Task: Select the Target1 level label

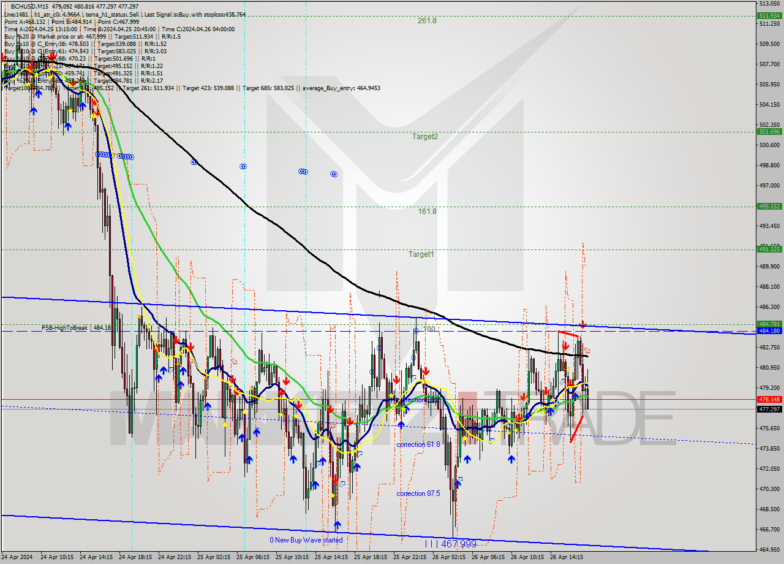Action: 421,254
